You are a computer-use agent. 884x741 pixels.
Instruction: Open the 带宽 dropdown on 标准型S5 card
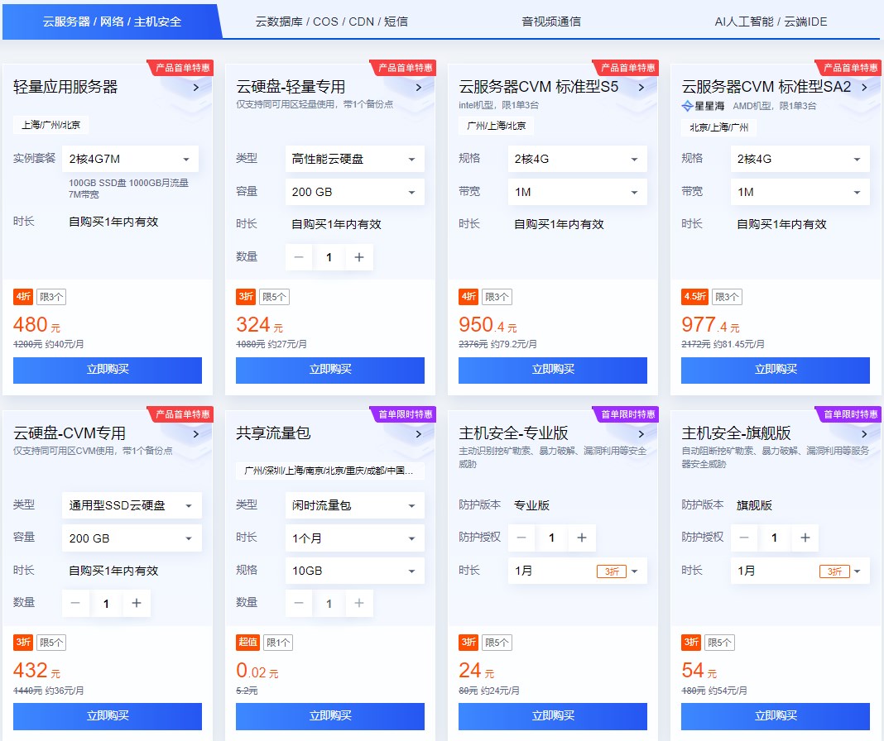coord(577,191)
